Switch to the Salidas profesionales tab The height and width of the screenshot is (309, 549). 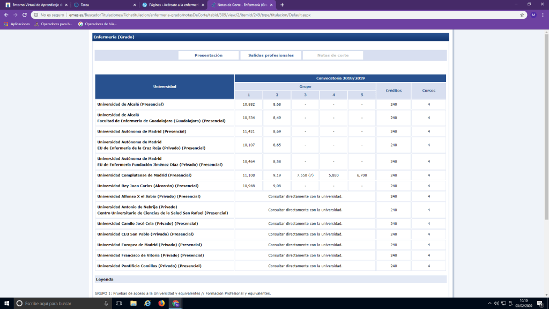[x=271, y=55]
